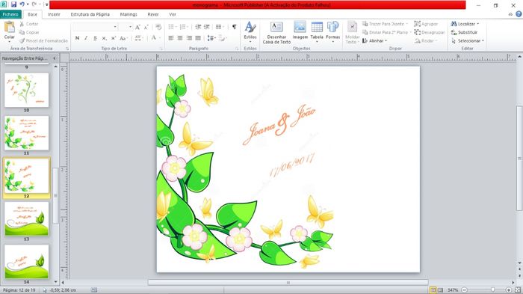Click the page number indicator in status bar
Screen dimensions: 523x294
[19, 290]
